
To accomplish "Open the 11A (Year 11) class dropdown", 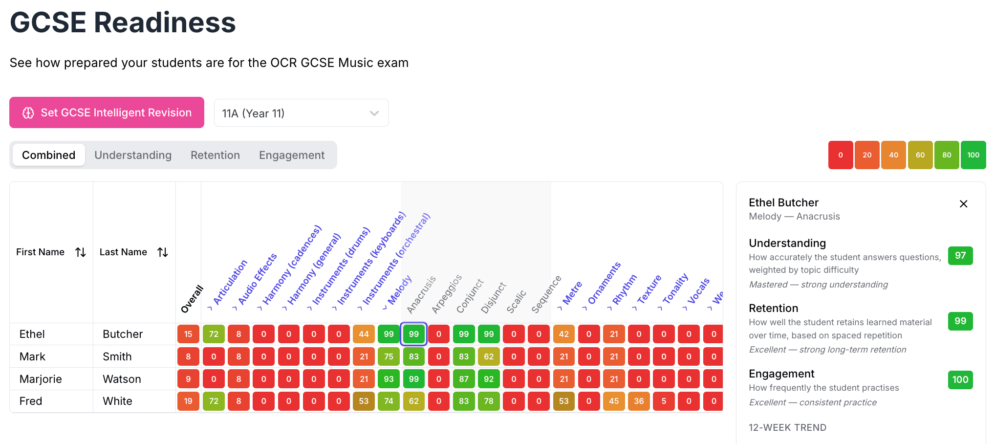I will click(301, 112).
